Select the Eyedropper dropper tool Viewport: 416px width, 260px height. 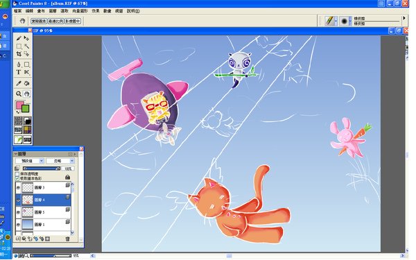coord(19,83)
